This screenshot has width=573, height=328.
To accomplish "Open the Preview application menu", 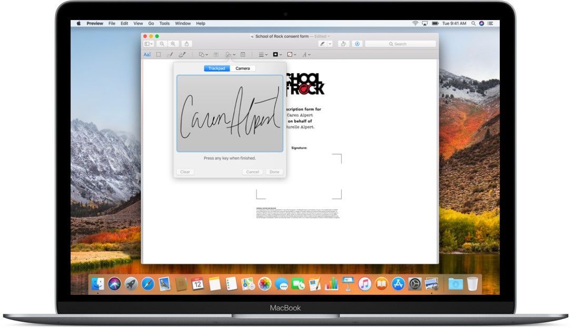I will [x=95, y=23].
